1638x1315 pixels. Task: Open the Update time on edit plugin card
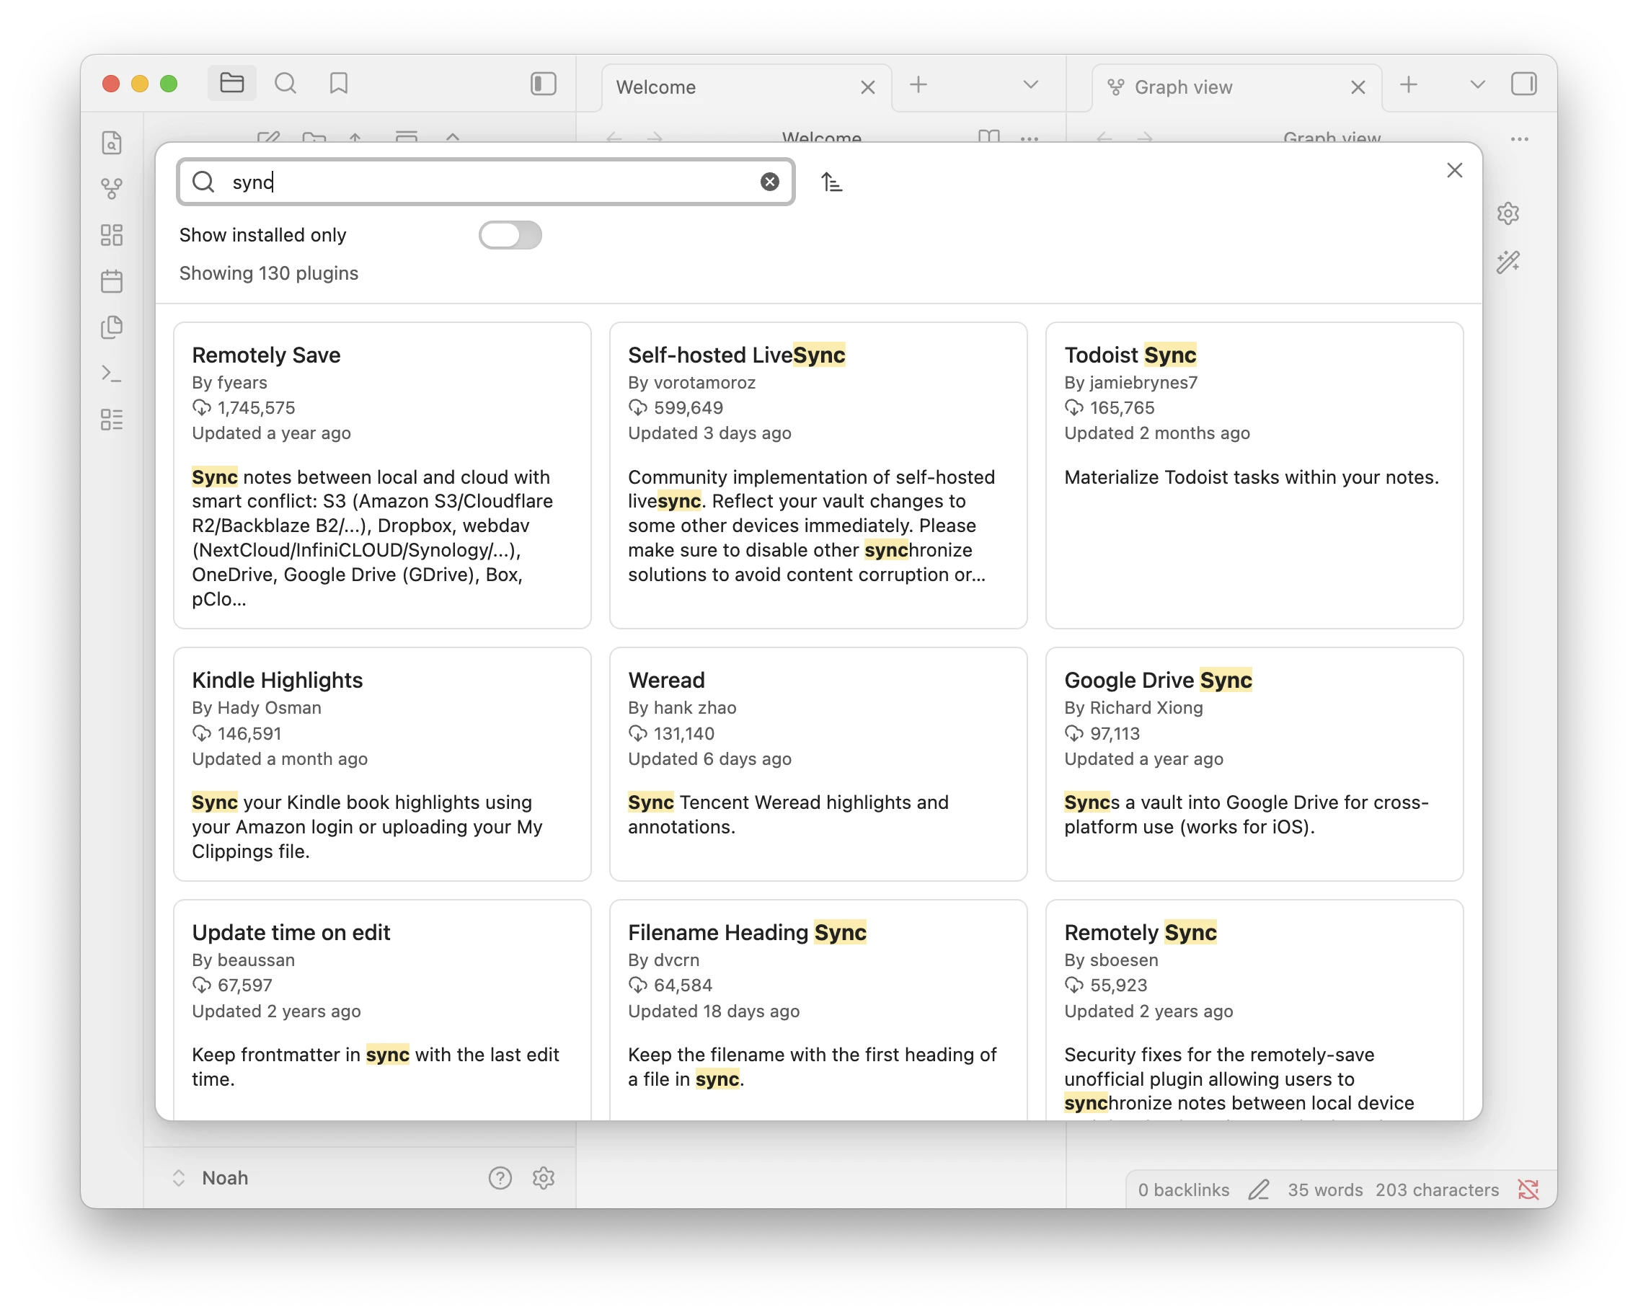pos(382,1009)
